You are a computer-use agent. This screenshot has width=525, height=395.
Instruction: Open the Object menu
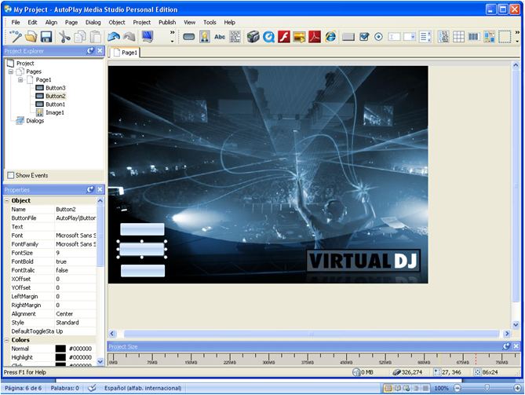117,23
